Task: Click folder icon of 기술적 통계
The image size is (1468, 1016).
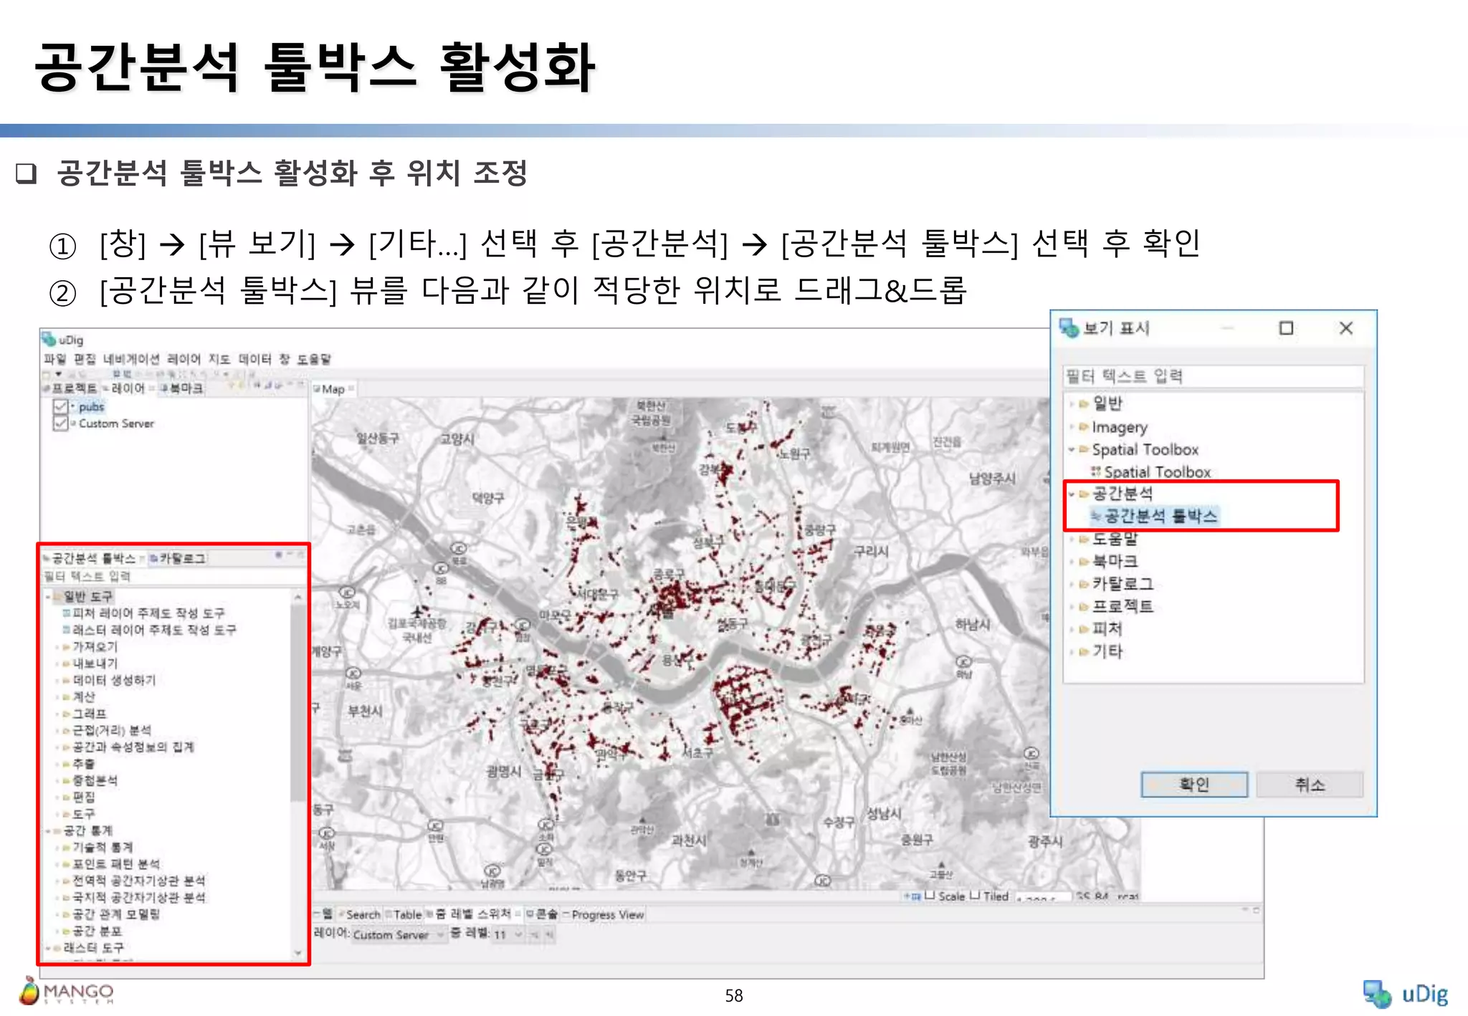Action: click(66, 848)
